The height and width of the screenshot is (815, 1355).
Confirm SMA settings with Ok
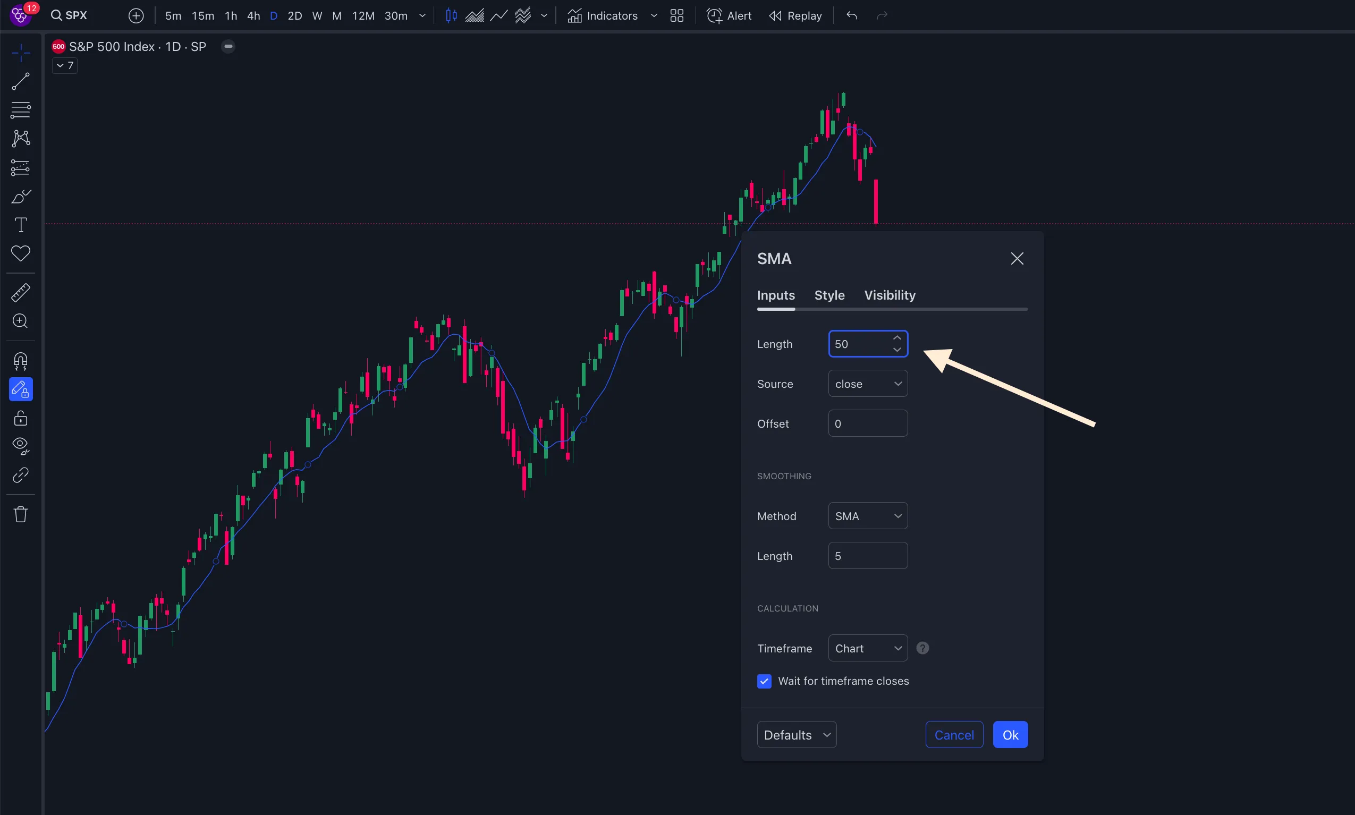coord(1010,735)
